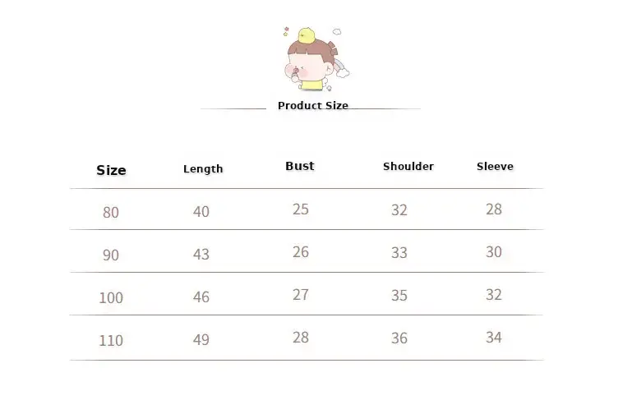Screen dimensions: 618x414
Task: Select size 80 in the table
Action: pyautogui.click(x=111, y=212)
